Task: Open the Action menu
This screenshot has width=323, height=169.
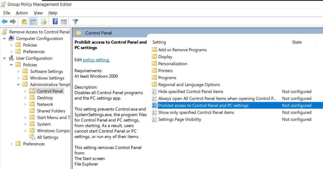Action: (22, 13)
